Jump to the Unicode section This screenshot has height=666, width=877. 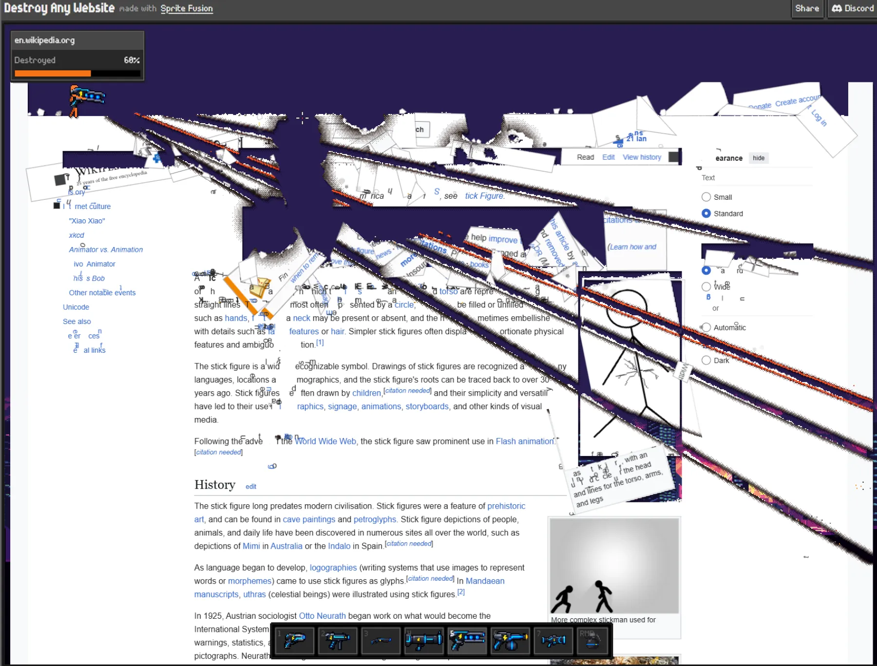[76, 307]
